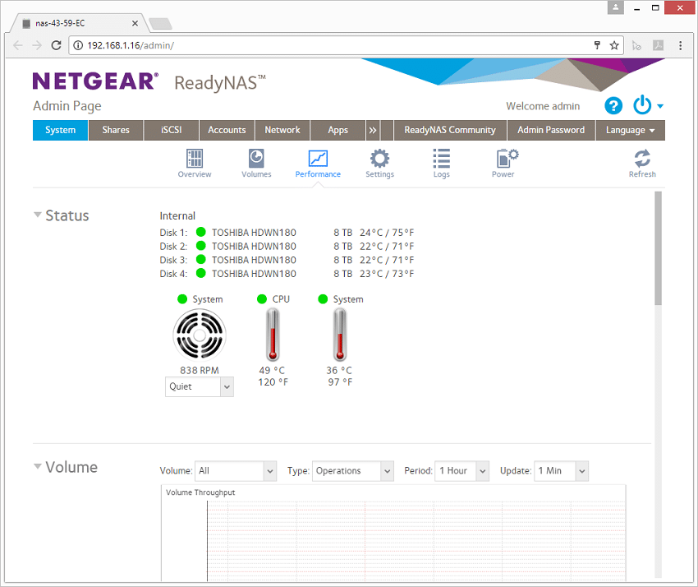
Task: Click the Admin Password button
Action: coord(551,130)
